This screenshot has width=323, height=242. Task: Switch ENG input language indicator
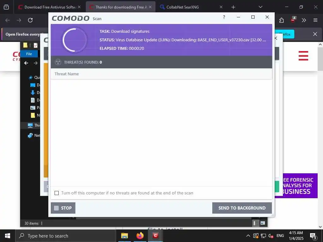pos(280,236)
